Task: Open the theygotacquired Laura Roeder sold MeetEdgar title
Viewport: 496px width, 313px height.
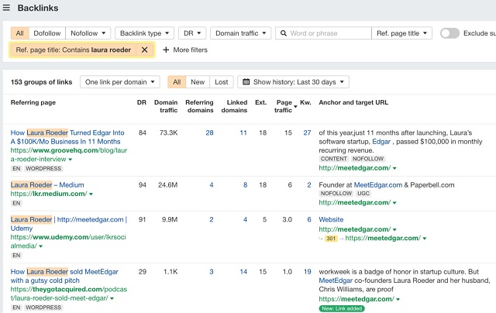Action: 64,276
